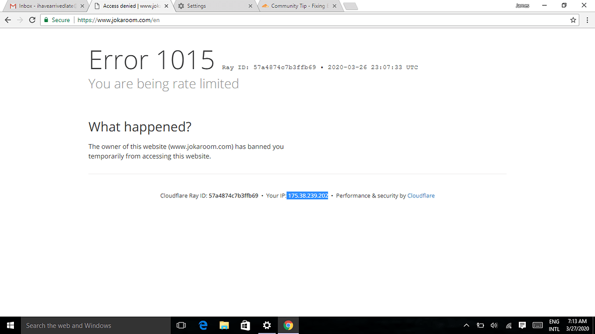595x334 pixels.
Task: Open File Explorer from the taskbar
Action: tap(224, 325)
